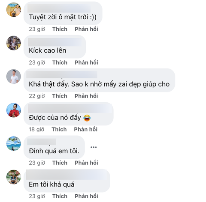The width and height of the screenshot is (206, 202).
Task: Open white-shirt avatar next to 'Khá thật đấy' comment
Action: click(x=14, y=77)
